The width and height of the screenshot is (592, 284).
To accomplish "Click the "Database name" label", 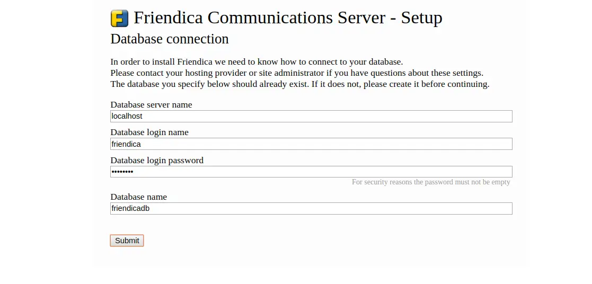I will pyautogui.click(x=138, y=197).
